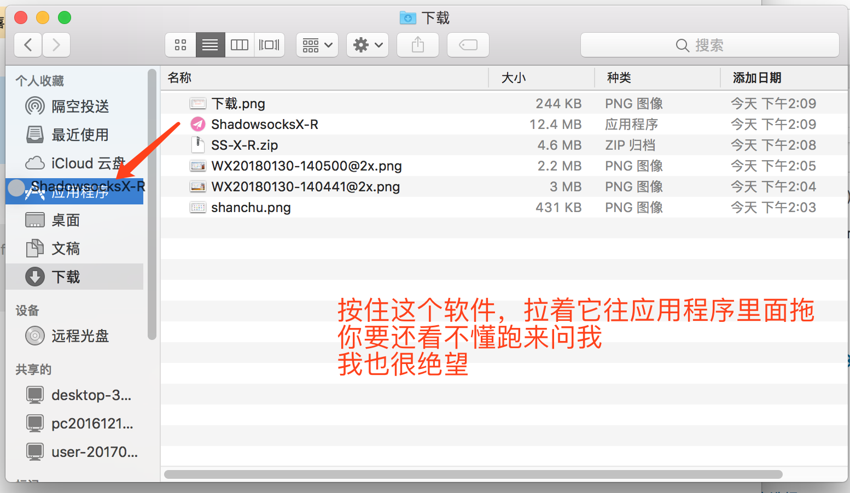The image size is (850, 493).
Task: Click the 下载 folder icon in title bar
Action: point(408,18)
